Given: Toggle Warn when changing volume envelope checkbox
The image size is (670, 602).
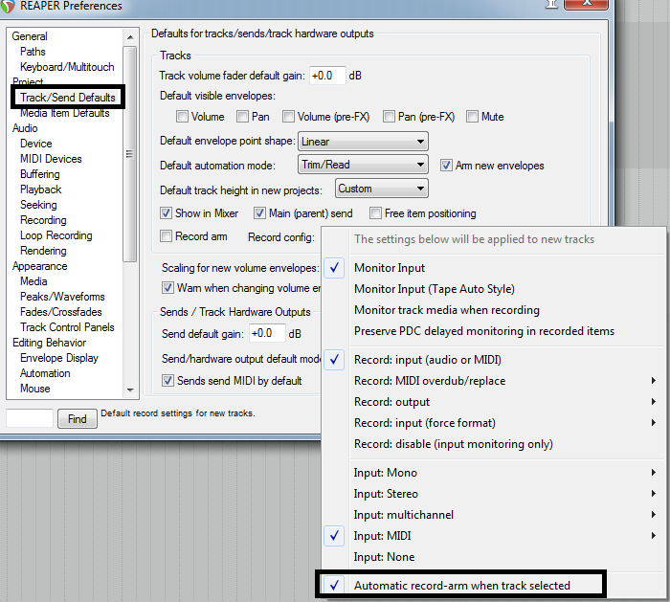Looking at the screenshot, I should pyautogui.click(x=167, y=288).
